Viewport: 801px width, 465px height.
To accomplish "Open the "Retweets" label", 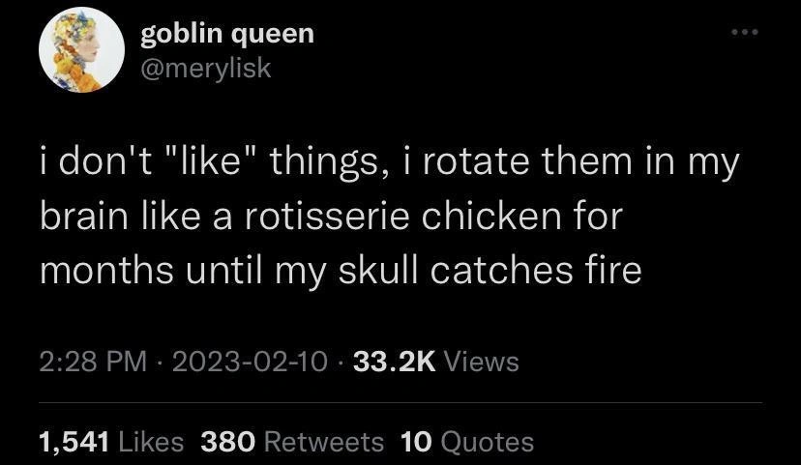I will tap(323, 442).
